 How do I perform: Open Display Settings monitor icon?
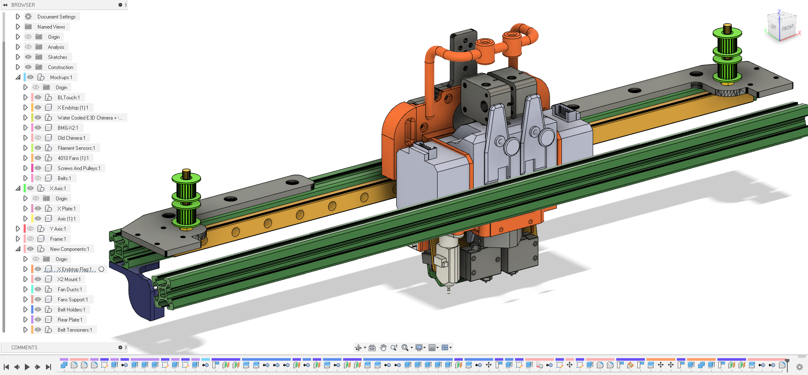[419, 348]
